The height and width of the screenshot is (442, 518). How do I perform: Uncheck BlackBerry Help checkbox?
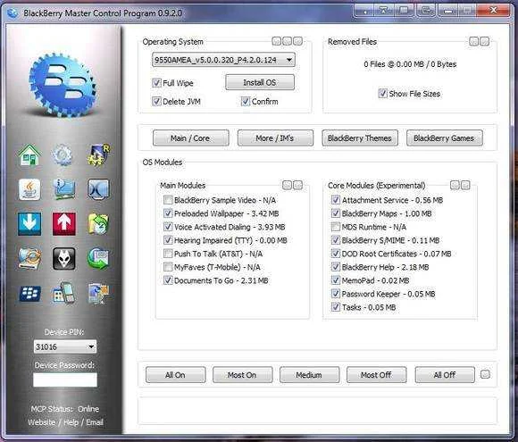335,267
